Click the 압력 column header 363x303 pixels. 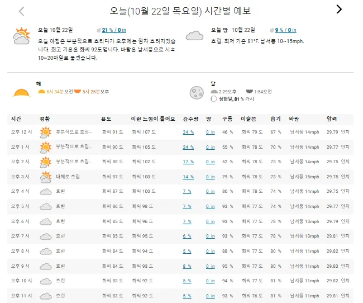coord(332,119)
